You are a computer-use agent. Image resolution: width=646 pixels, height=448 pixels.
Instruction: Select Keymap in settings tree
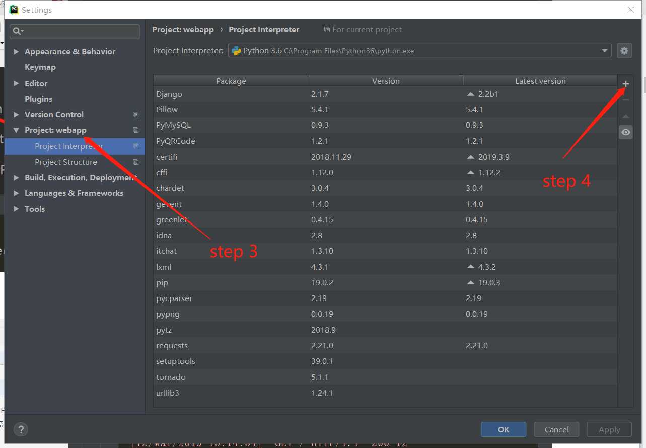[x=40, y=67]
